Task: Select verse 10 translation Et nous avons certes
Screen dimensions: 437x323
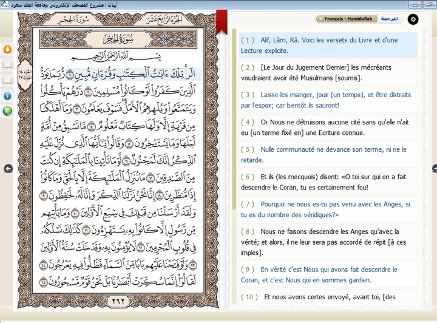Action: tap(328, 297)
